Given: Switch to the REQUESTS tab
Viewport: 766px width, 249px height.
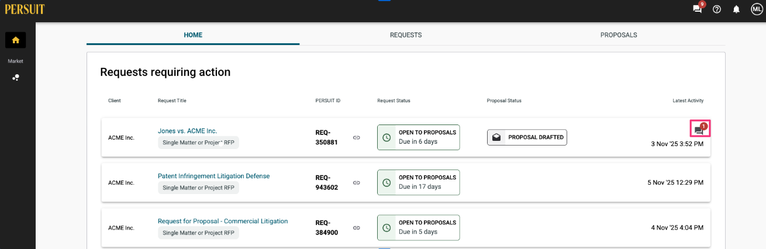Looking at the screenshot, I should 406,35.
